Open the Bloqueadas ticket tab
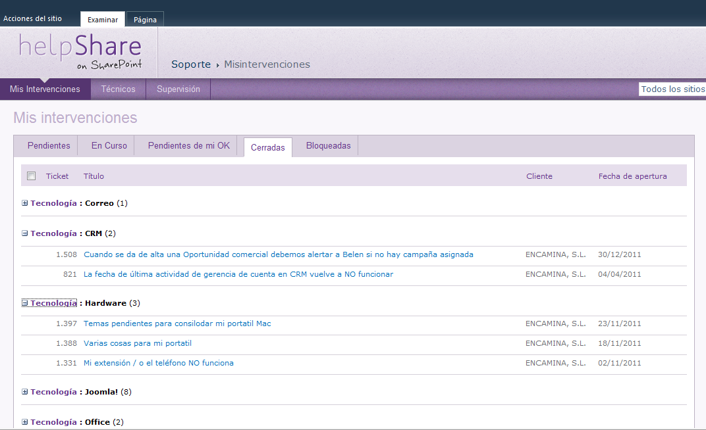The width and height of the screenshot is (706, 430). (x=327, y=146)
